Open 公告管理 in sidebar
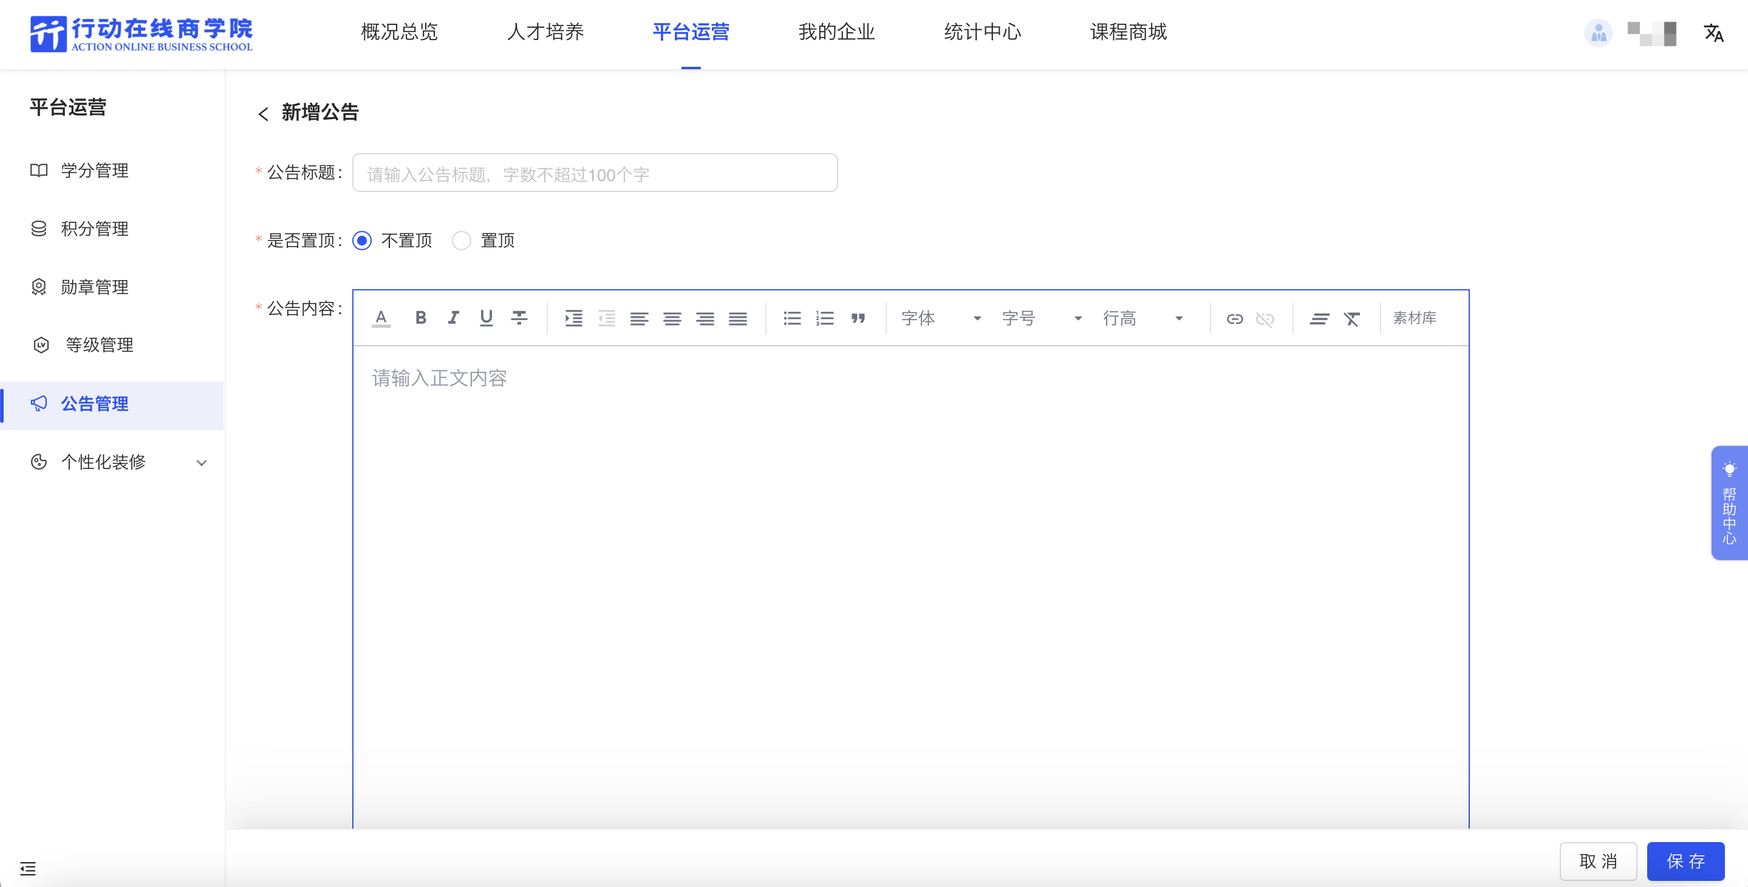 point(112,405)
